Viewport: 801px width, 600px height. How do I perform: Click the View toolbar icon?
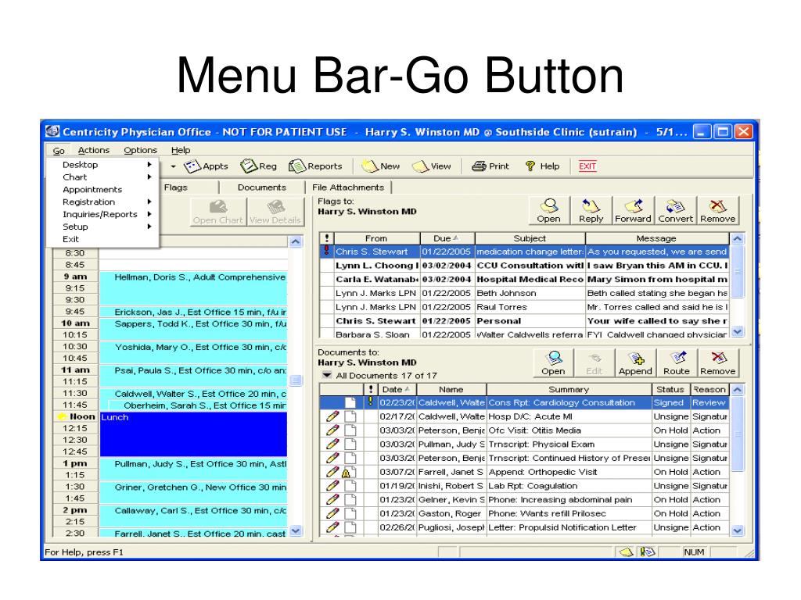point(432,166)
